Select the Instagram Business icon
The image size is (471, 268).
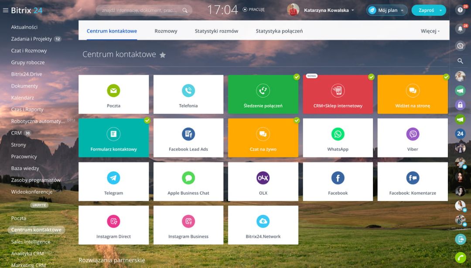click(188, 221)
